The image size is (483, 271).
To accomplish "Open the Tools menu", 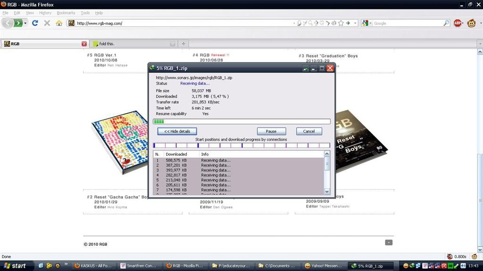I will (x=85, y=13).
